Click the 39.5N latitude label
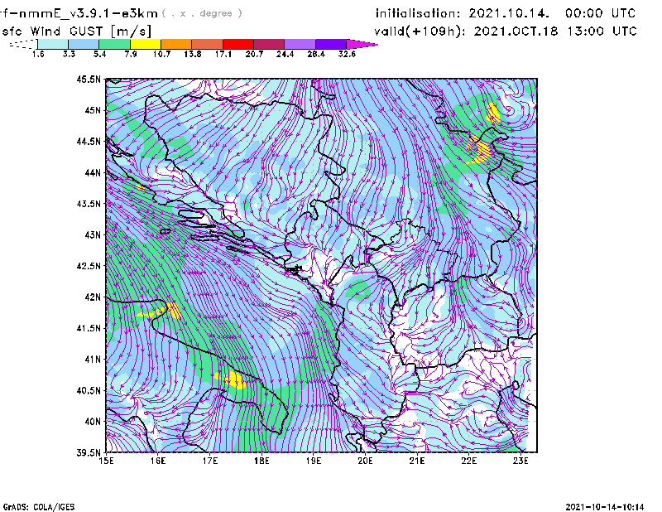 tap(89, 452)
